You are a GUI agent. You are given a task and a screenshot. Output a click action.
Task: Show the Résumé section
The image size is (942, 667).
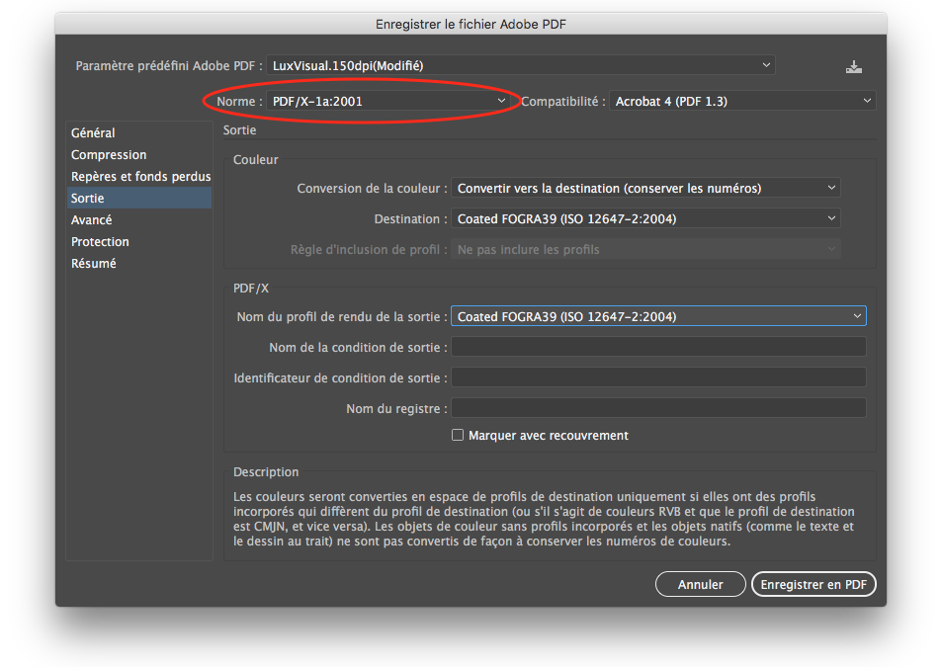pyautogui.click(x=94, y=264)
